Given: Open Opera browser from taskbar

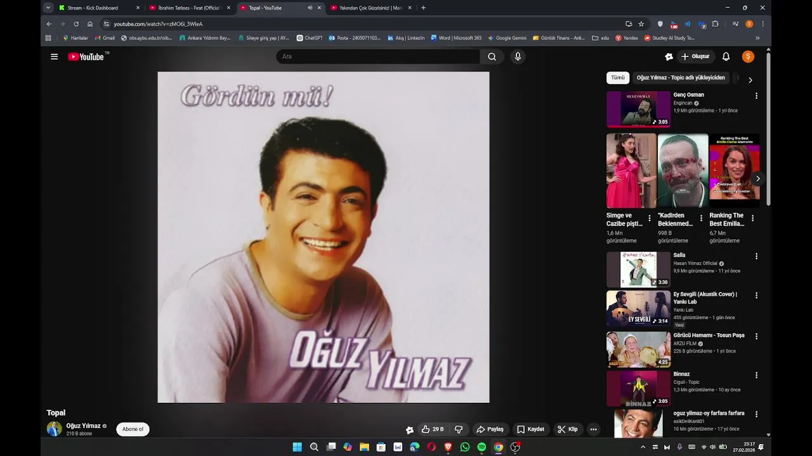Looking at the screenshot, I should 431,447.
